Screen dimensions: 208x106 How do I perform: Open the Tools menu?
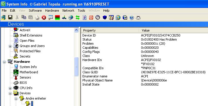[x=81, y=11]
